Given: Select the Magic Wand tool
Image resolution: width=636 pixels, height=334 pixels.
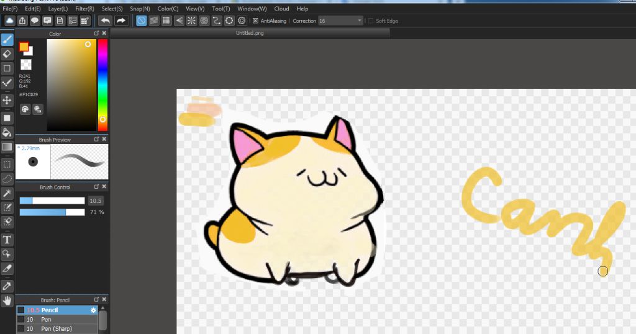Looking at the screenshot, I should [7, 193].
